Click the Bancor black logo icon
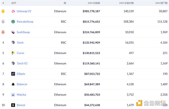 tap(13, 105)
